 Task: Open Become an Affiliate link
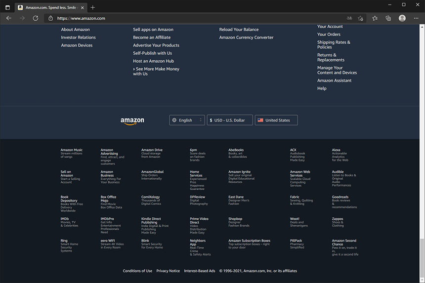click(152, 38)
